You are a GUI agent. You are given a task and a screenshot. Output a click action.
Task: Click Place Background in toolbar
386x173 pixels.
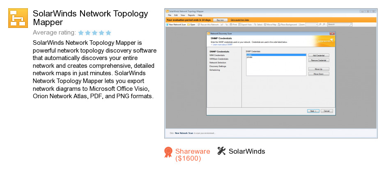point(287,25)
